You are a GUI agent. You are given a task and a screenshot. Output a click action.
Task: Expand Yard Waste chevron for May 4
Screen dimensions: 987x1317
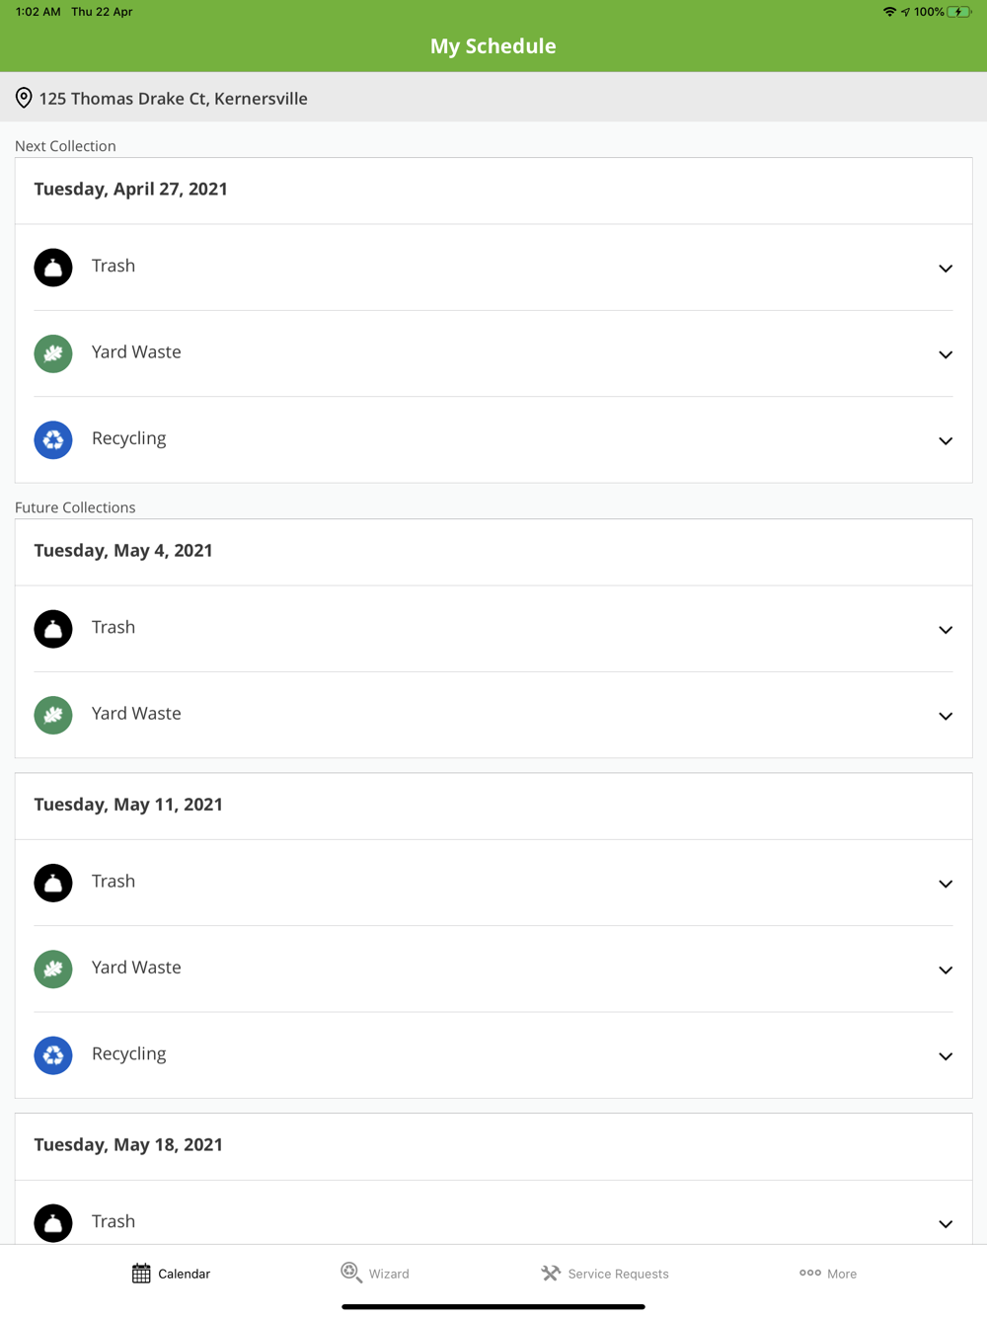(x=945, y=716)
